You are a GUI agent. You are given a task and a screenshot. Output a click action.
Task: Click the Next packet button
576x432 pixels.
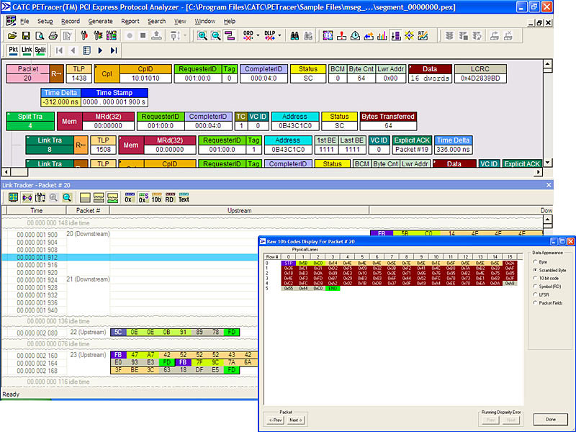(296, 420)
